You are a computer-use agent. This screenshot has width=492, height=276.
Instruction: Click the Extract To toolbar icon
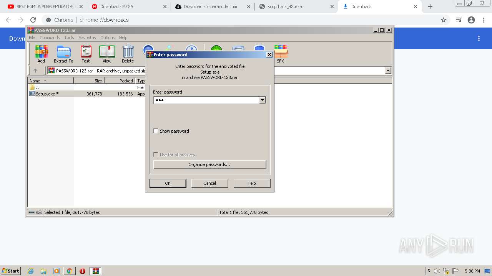(x=63, y=54)
